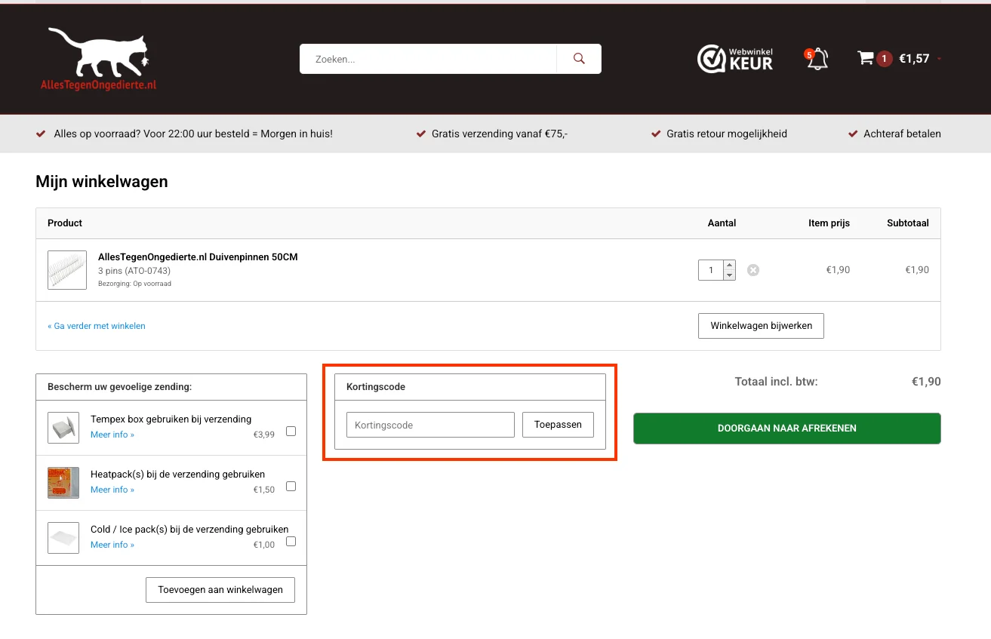The image size is (991, 639).
Task: Click 'Achteraf betalen' text
Action: click(x=903, y=134)
